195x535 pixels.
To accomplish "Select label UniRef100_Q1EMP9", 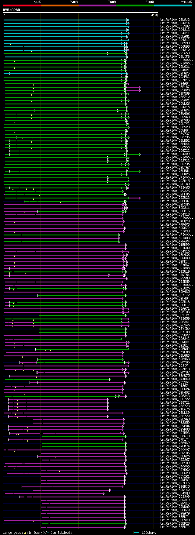I will (175, 245).
